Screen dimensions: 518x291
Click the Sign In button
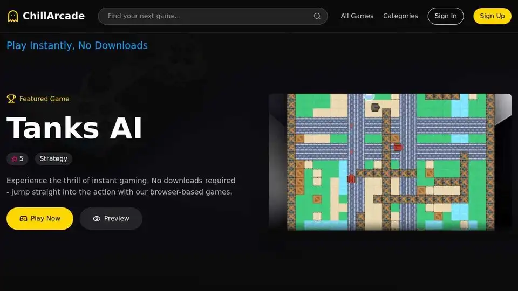click(x=446, y=16)
